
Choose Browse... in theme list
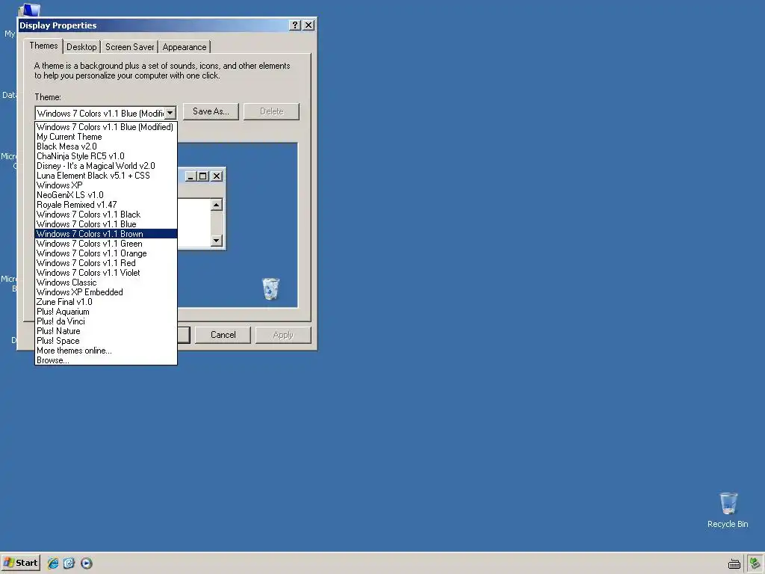pyautogui.click(x=106, y=360)
